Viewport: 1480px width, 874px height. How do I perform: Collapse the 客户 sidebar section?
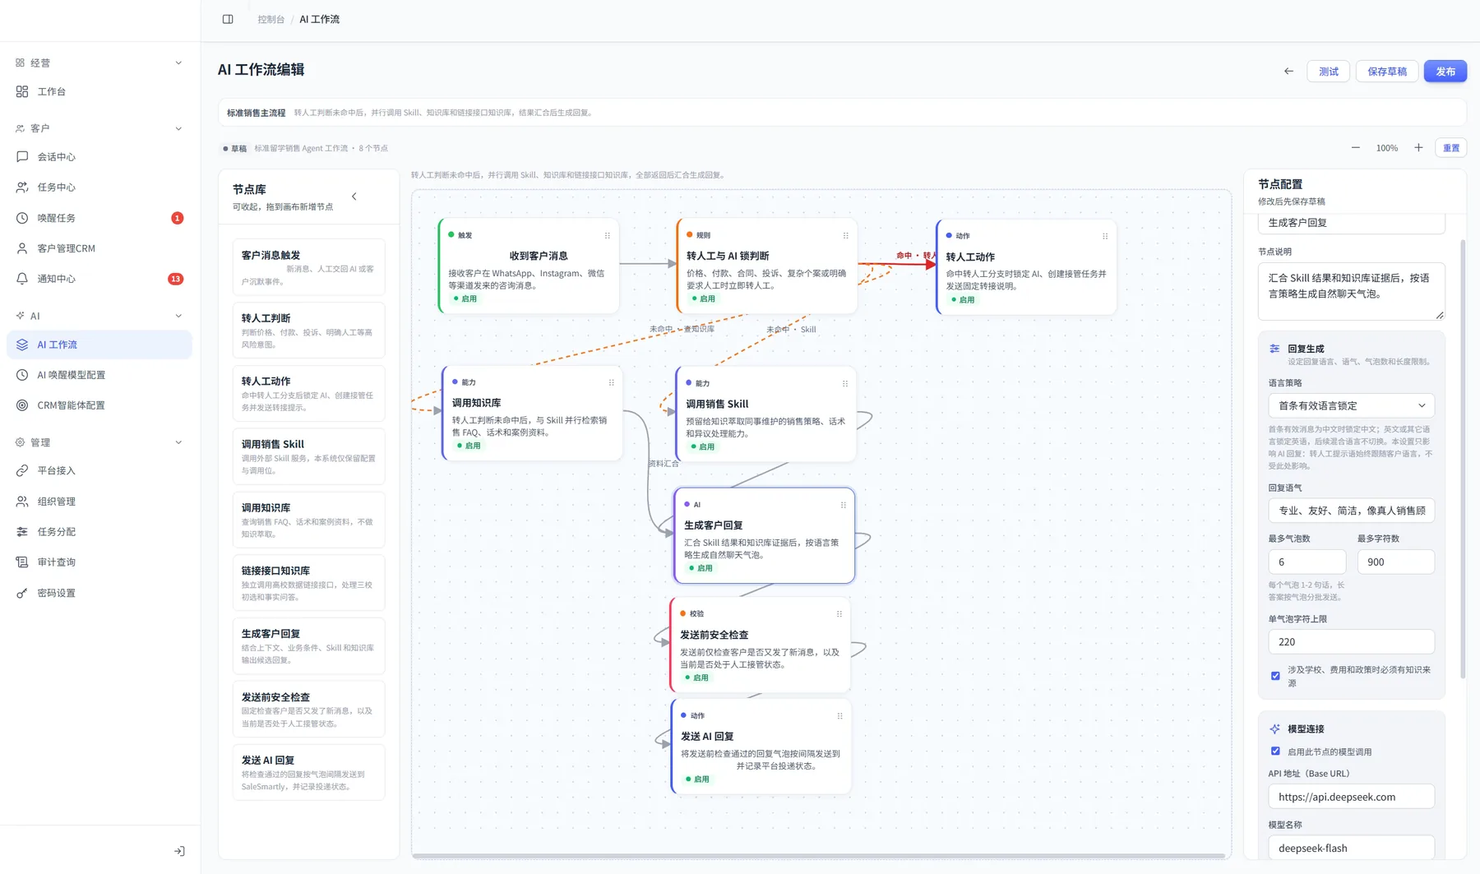click(x=178, y=128)
